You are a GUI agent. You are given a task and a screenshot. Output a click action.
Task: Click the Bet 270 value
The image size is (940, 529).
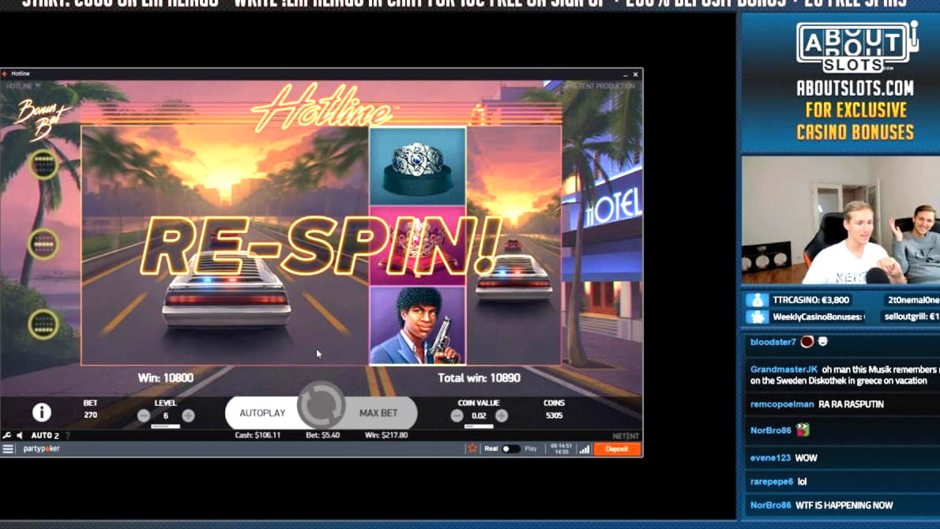coord(91,415)
